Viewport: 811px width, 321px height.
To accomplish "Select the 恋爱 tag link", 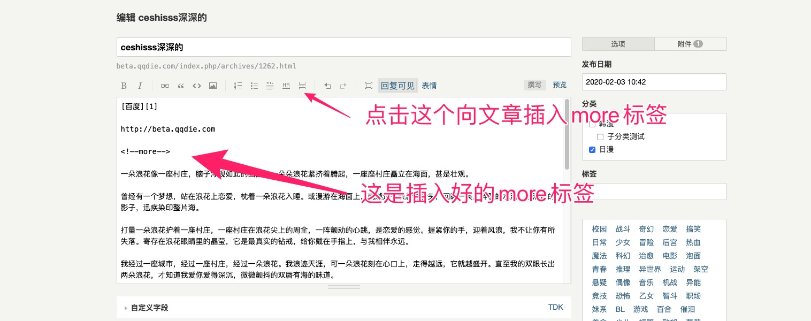I will 669,229.
